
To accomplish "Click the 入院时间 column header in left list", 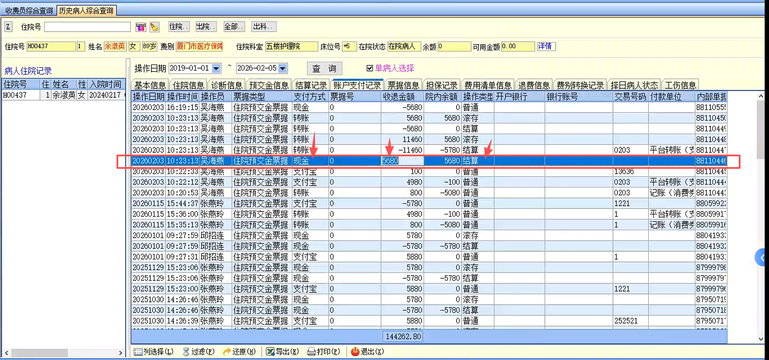I will [x=106, y=84].
